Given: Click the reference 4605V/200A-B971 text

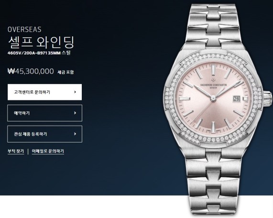Looking at the screenshot, I should pyautogui.click(x=28, y=53).
